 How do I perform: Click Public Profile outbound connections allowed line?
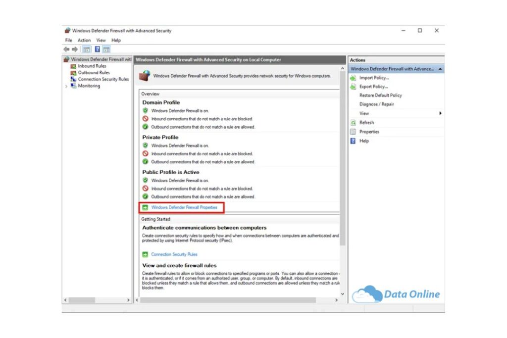pyautogui.click(x=203, y=197)
